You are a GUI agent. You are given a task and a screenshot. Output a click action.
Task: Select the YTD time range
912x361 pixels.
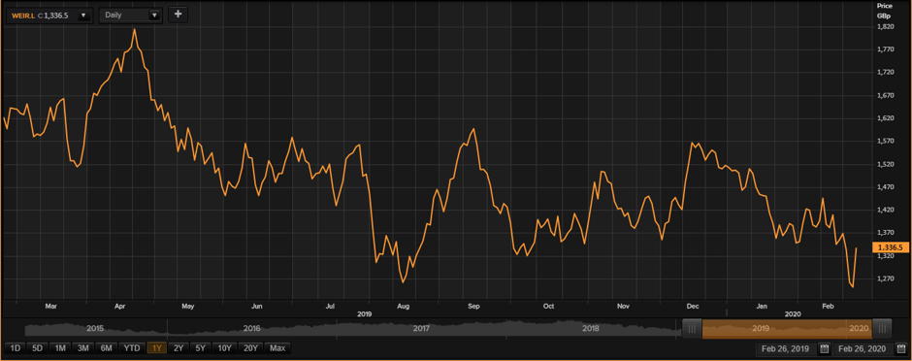[x=131, y=348]
